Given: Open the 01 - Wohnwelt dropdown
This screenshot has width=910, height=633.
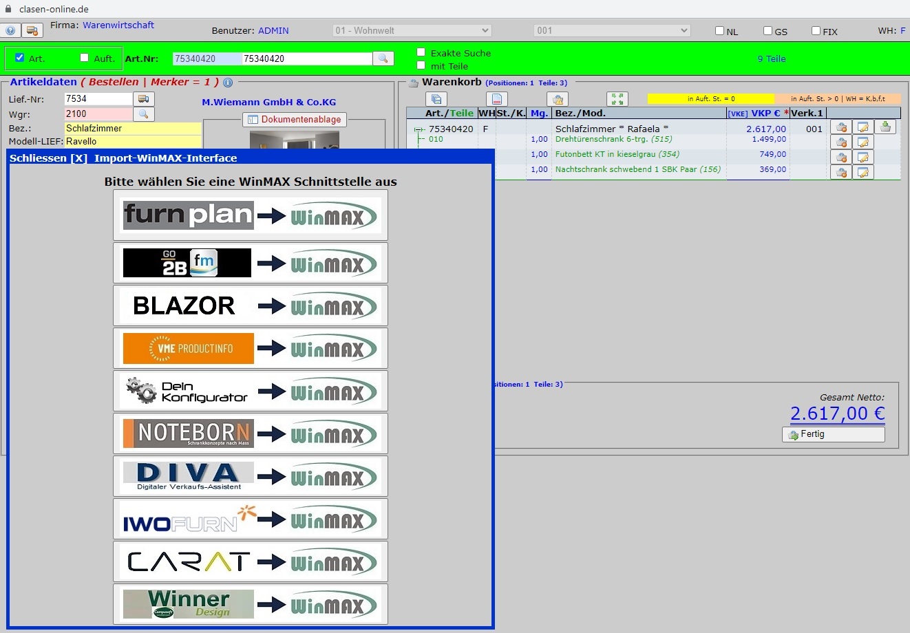Looking at the screenshot, I should 412,30.
